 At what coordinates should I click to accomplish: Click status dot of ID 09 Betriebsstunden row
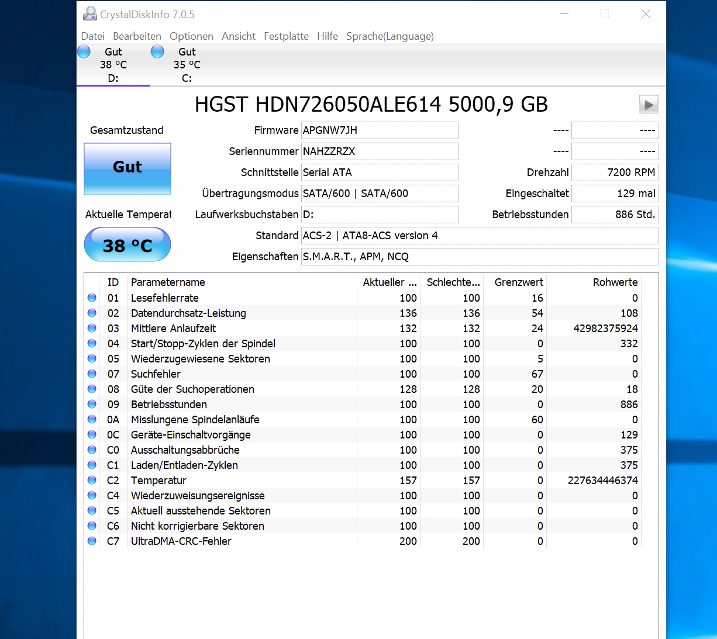[92, 404]
